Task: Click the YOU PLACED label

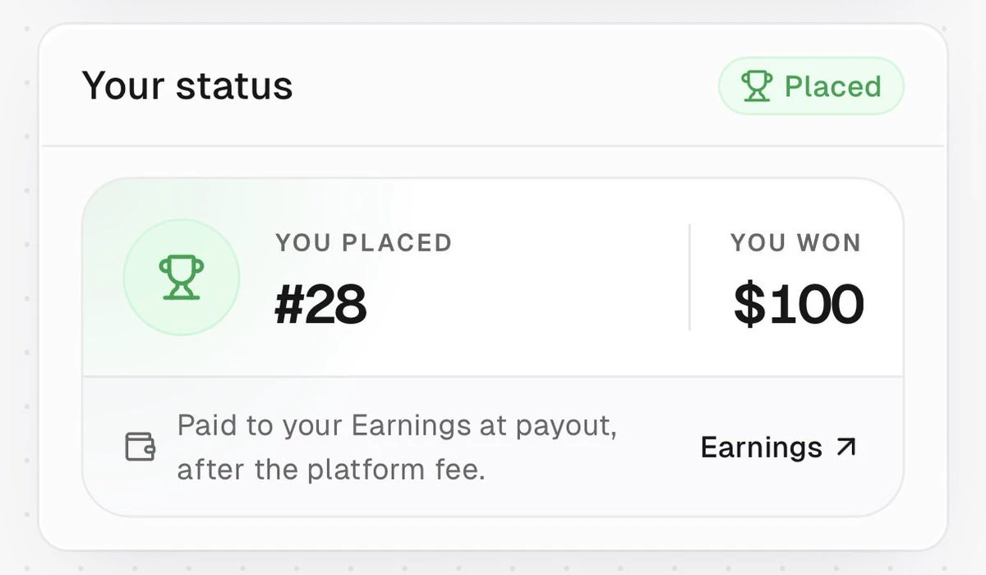Action: pyautogui.click(x=364, y=243)
